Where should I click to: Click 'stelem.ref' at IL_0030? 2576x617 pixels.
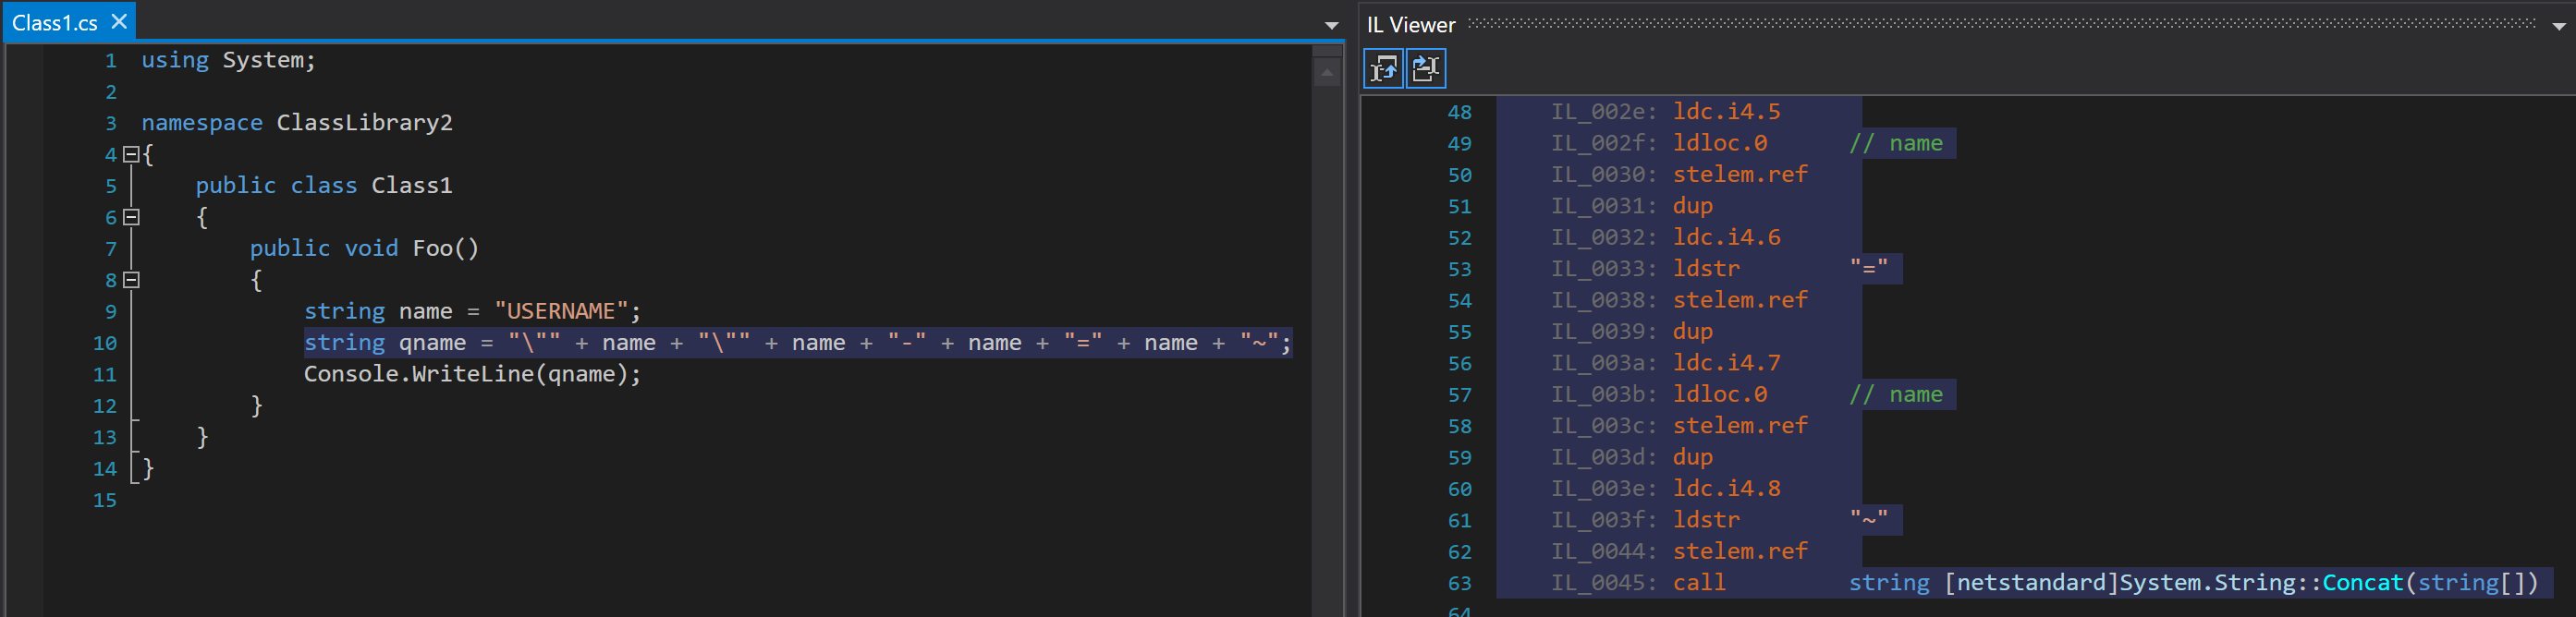click(1740, 174)
